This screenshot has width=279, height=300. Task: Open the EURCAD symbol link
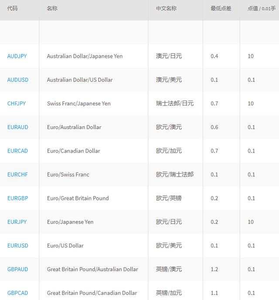[17, 151]
